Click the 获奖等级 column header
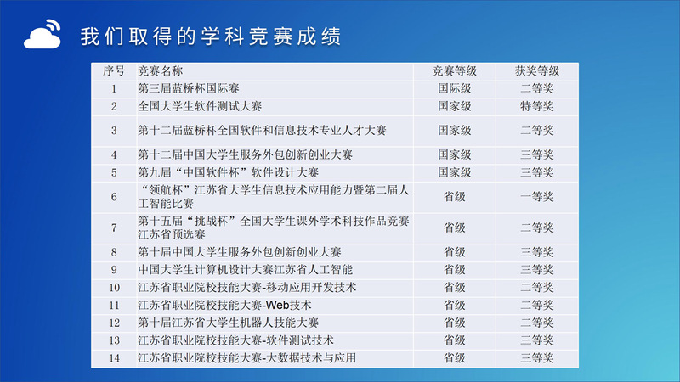 [x=537, y=71]
